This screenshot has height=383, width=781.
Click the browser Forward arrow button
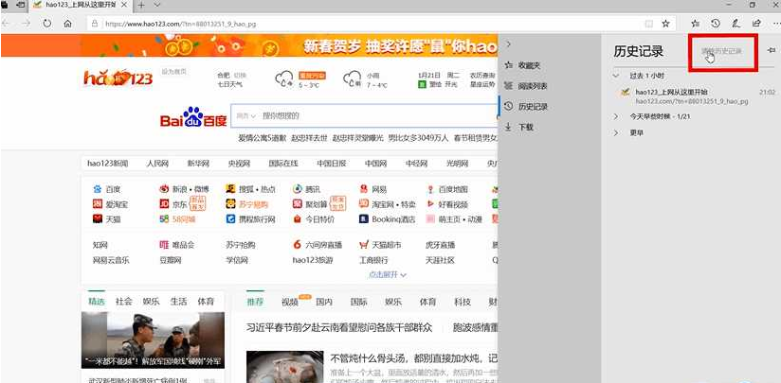(x=26, y=24)
